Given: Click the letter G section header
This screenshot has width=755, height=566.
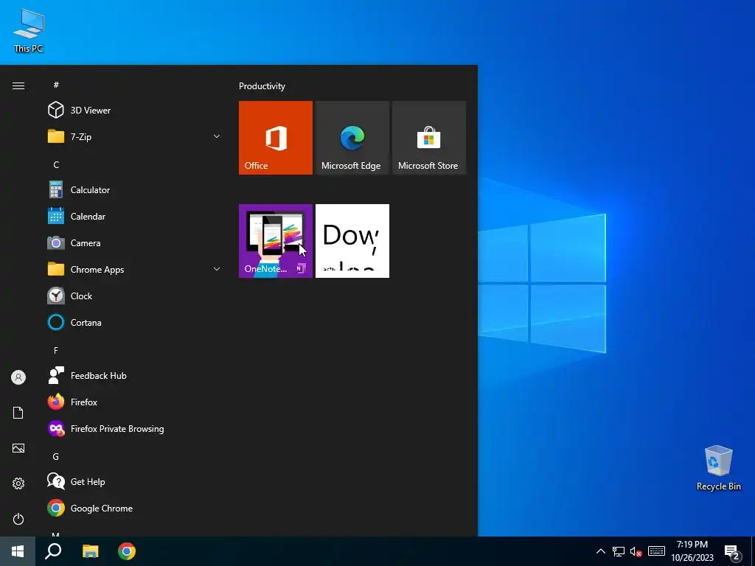Looking at the screenshot, I should [56, 456].
